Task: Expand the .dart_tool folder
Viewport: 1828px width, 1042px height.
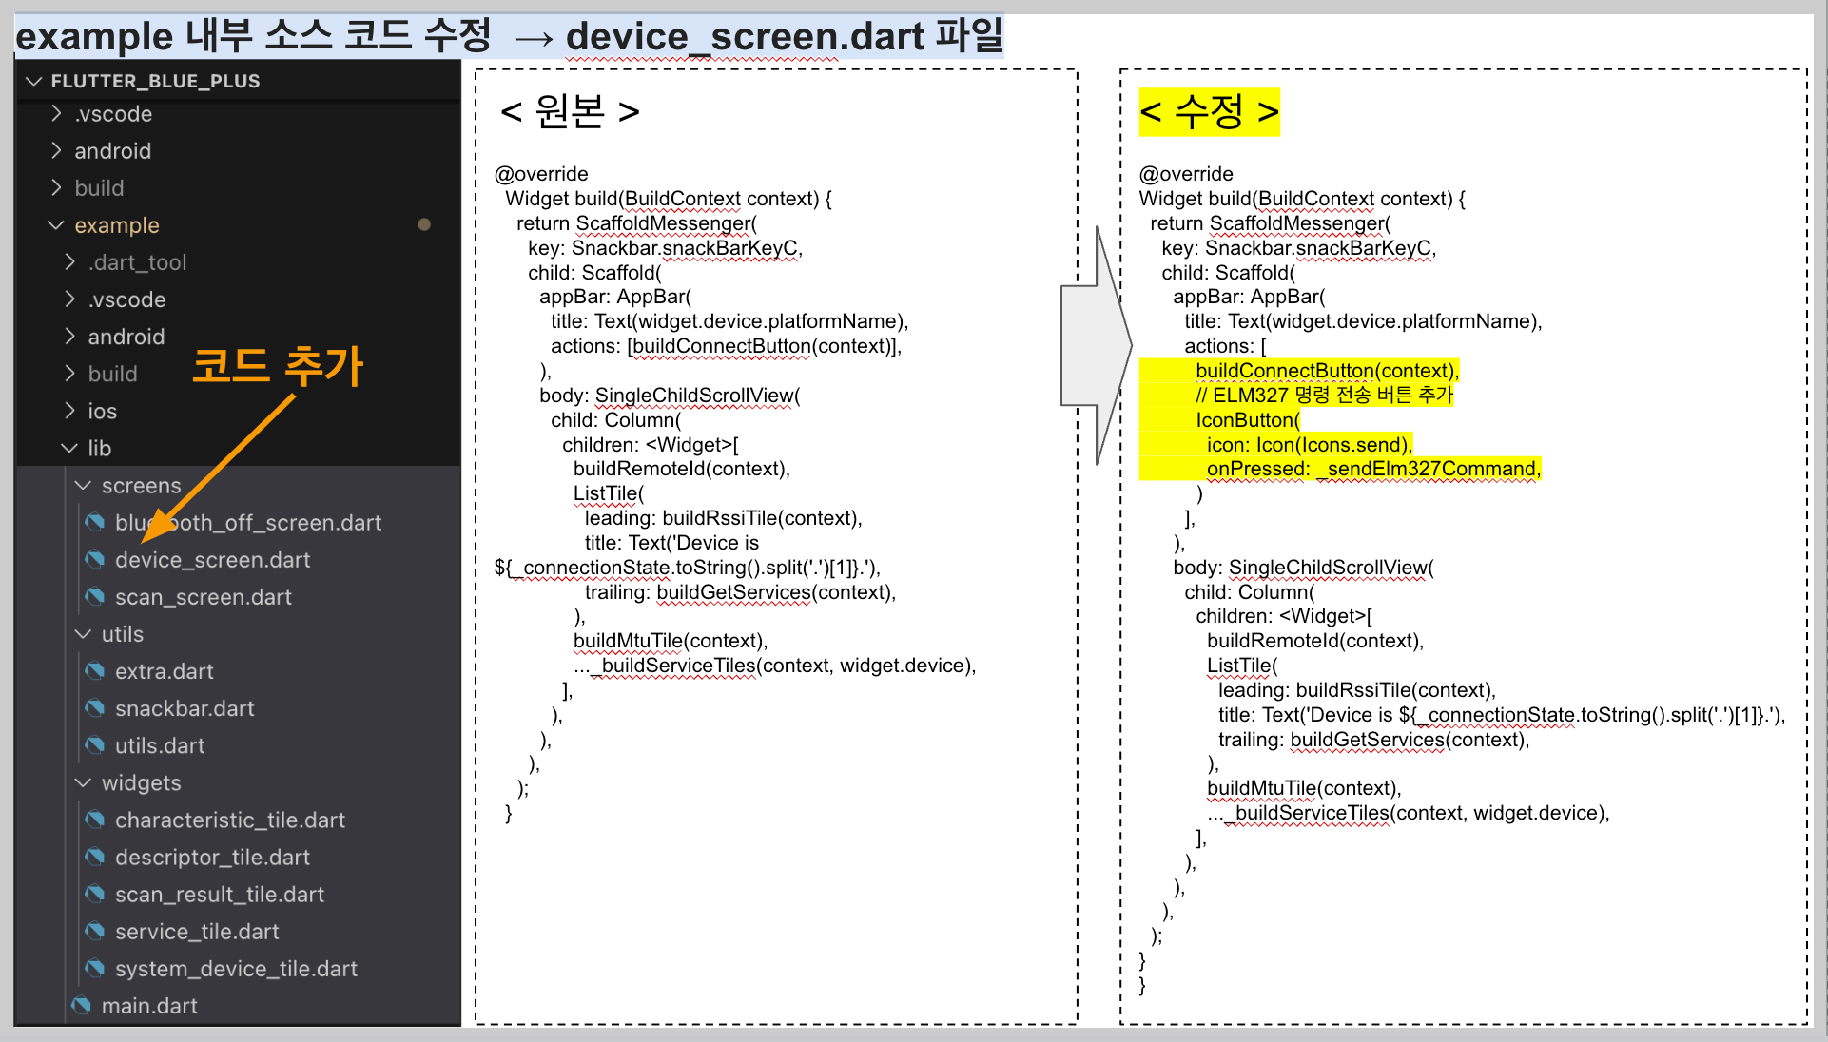Action: [x=69, y=262]
